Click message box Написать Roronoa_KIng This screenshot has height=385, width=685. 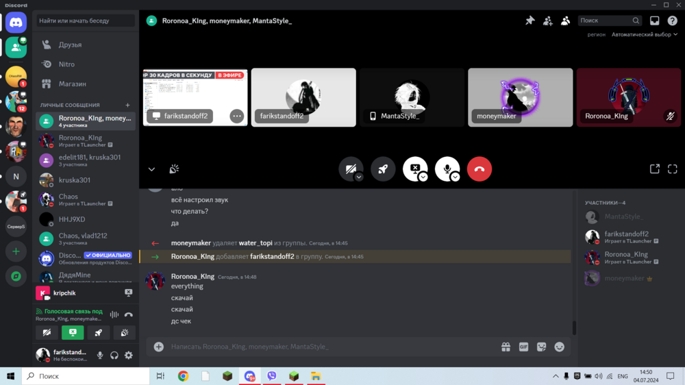point(332,347)
